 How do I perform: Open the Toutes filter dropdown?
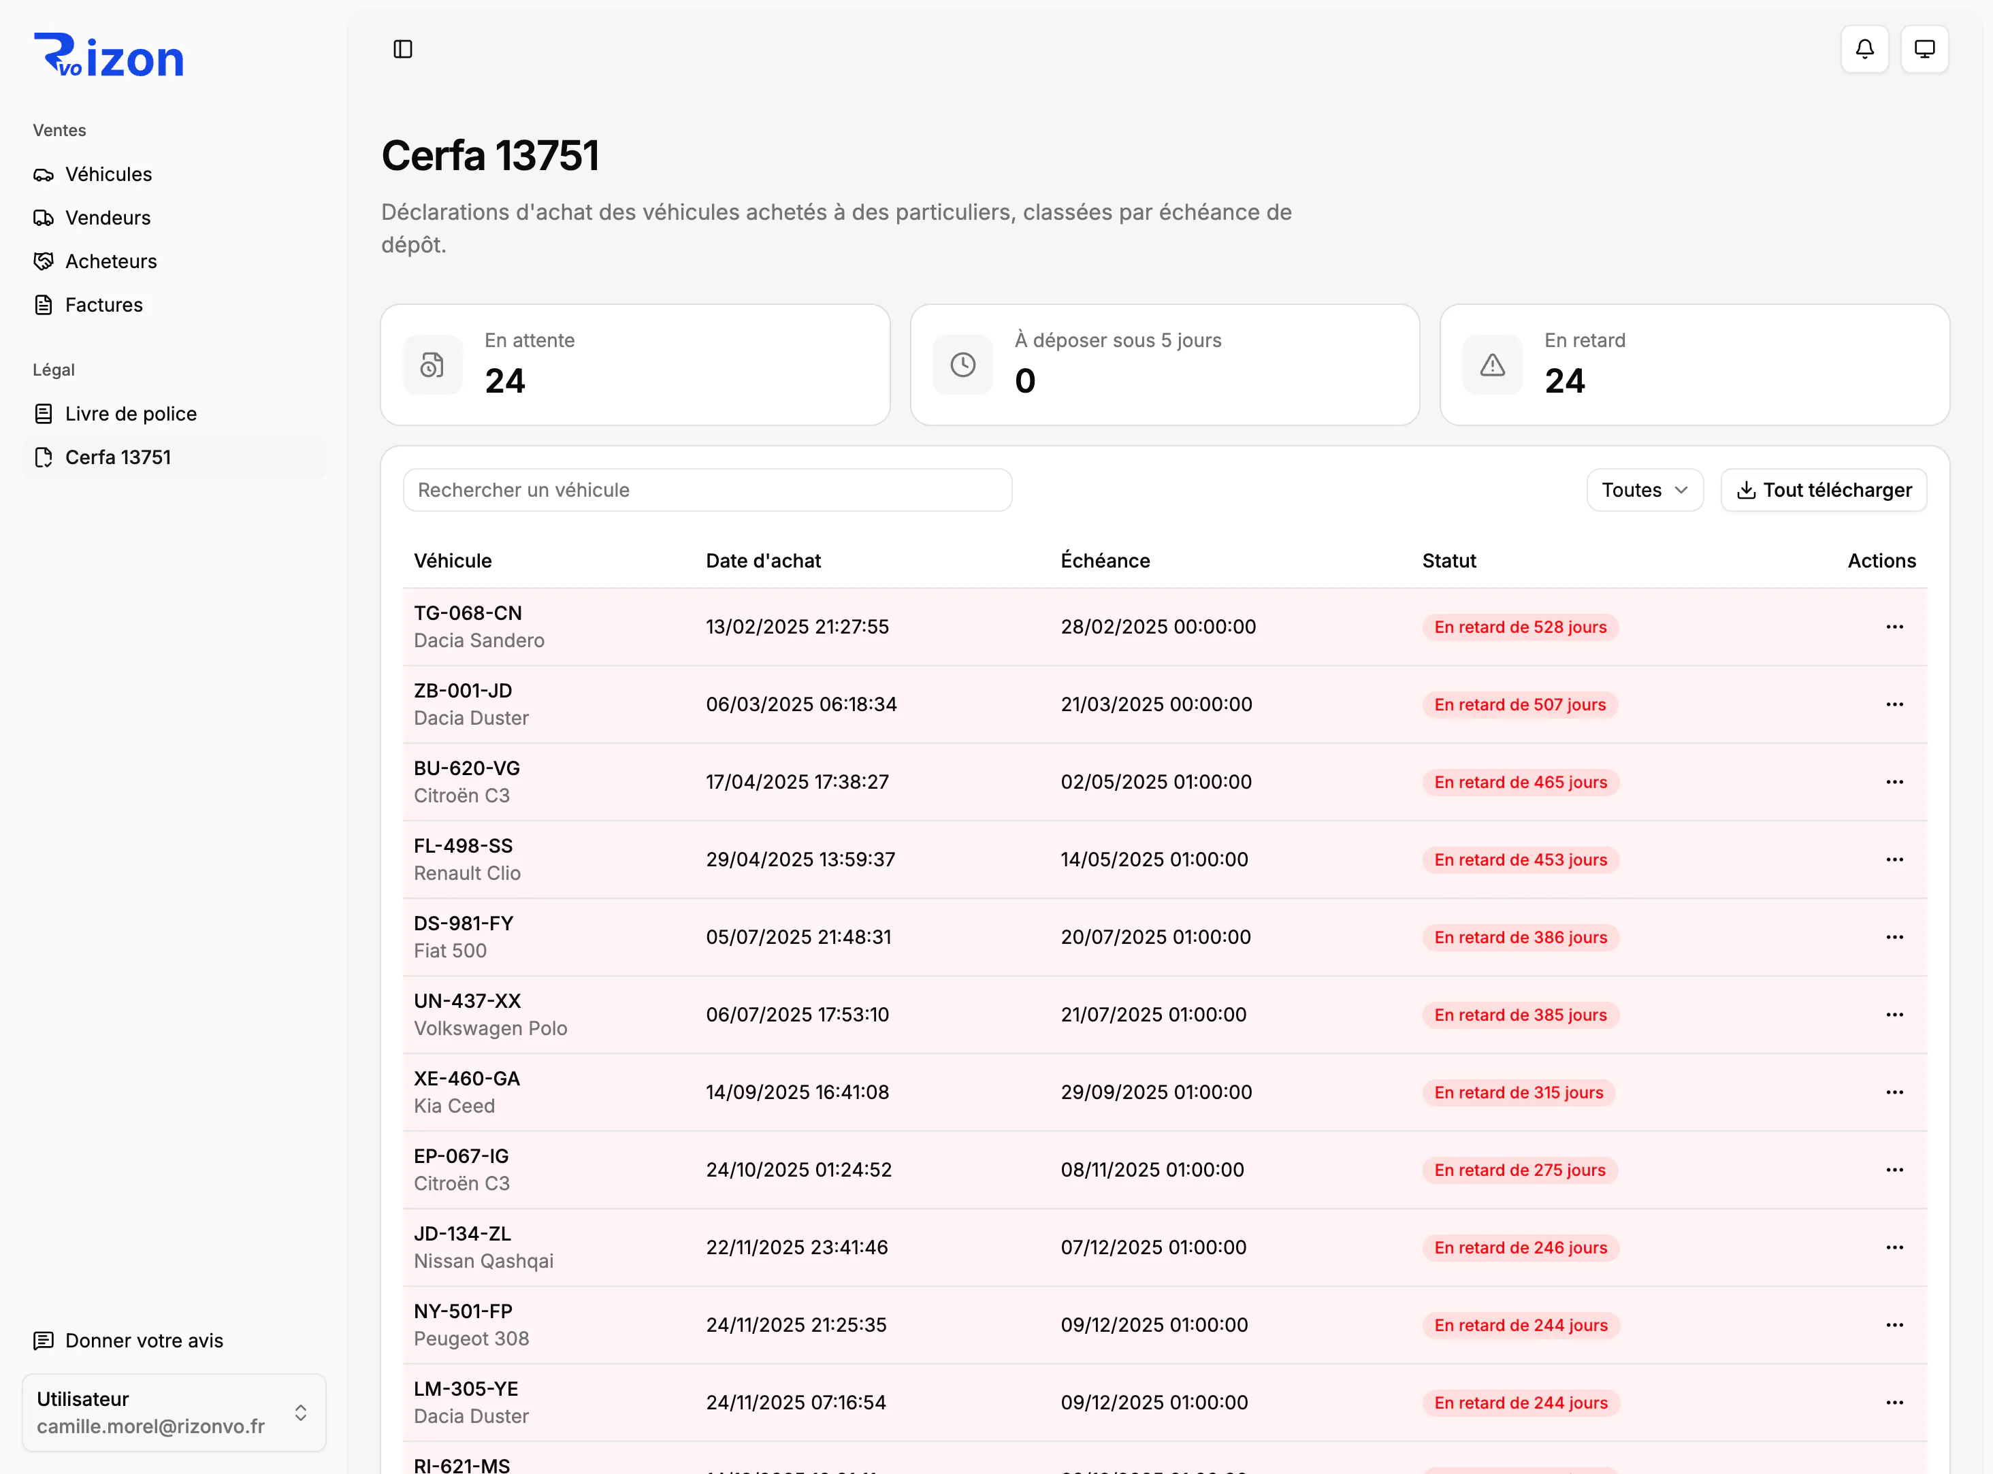tap(1644, 490)
